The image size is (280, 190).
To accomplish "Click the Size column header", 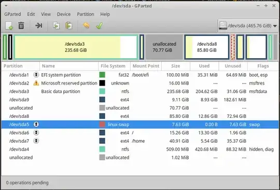I will tap(176, 66).
